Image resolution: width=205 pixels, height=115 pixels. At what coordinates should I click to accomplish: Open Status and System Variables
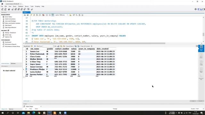[12, 23]
